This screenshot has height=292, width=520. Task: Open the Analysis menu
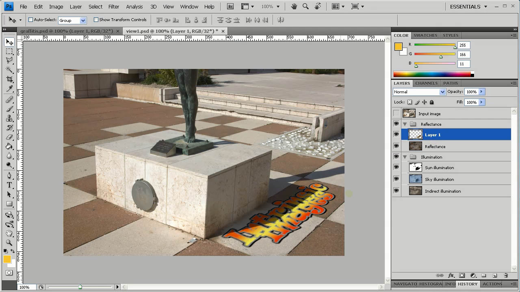[x=134, y=6]
